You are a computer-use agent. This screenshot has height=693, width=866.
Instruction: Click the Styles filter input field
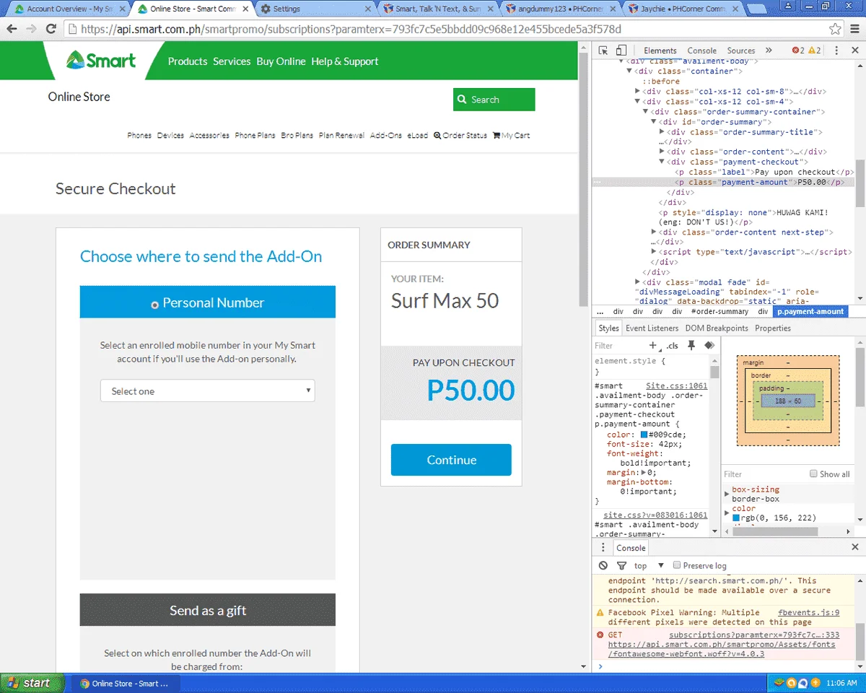click(619, 346)
